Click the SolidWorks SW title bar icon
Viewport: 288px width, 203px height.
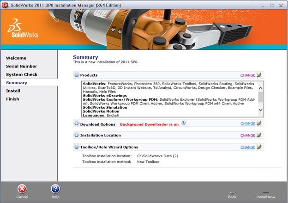pyautogui.click(x=5, y=5)
